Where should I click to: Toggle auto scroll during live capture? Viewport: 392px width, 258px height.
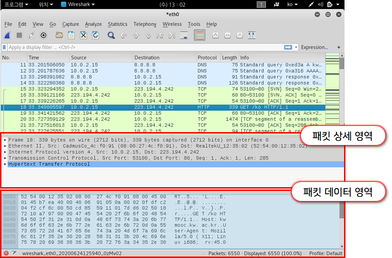(184, 35)
